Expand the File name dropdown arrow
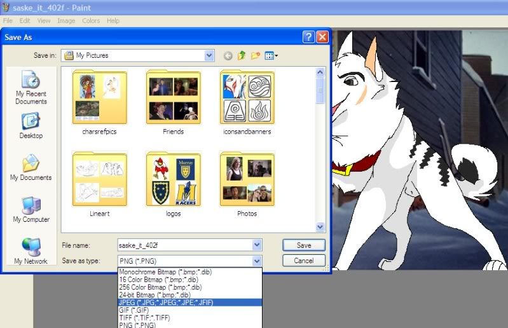The image size is (508, 328). 257,245
